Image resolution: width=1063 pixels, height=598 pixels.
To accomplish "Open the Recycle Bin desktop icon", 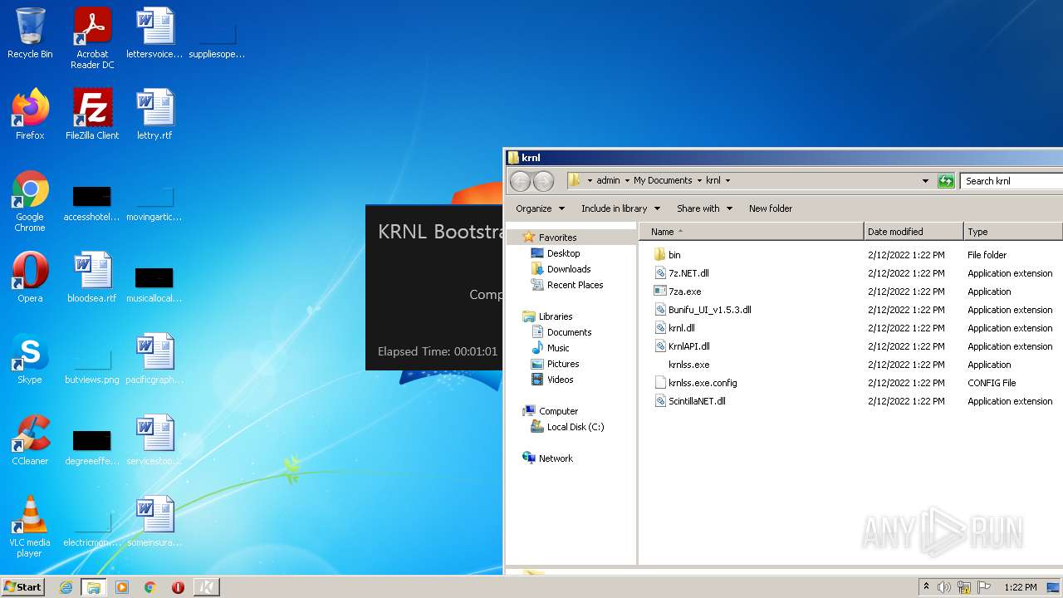I will pos(30,33).
